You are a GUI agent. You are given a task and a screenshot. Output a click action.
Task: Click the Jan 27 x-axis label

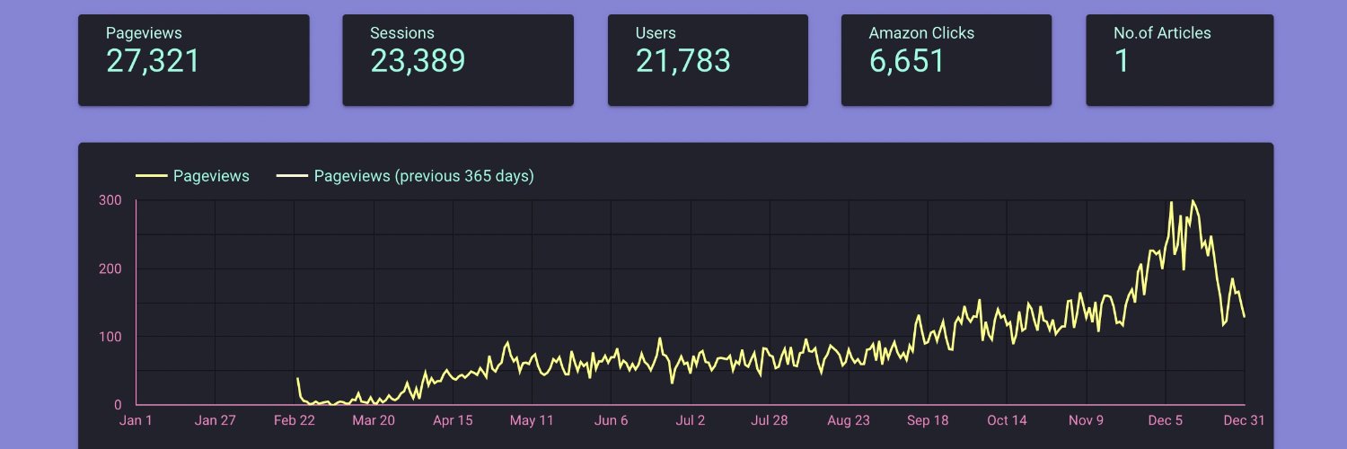click(215, 420)
